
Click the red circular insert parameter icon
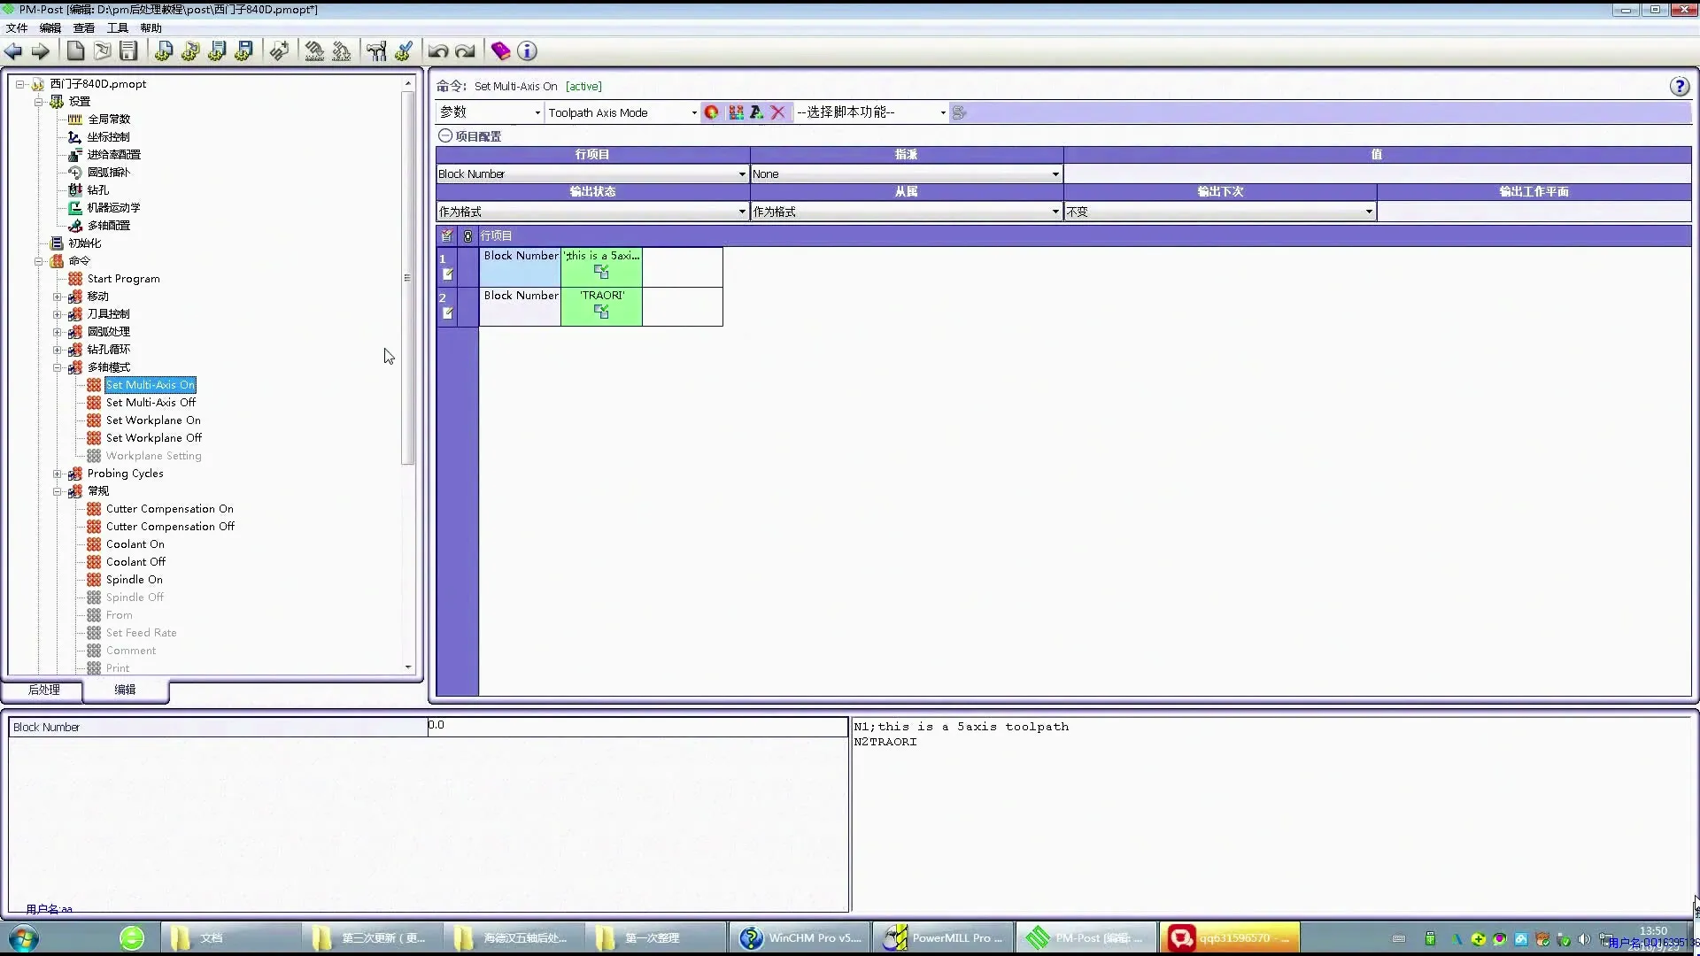[711, 112]
